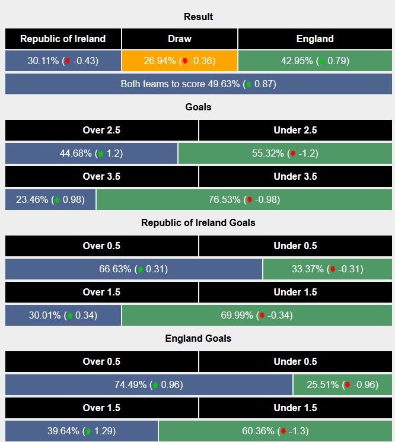
Task: Click red down arrow beside Republic of Ireland 30.11%
Action: point(68,61)
